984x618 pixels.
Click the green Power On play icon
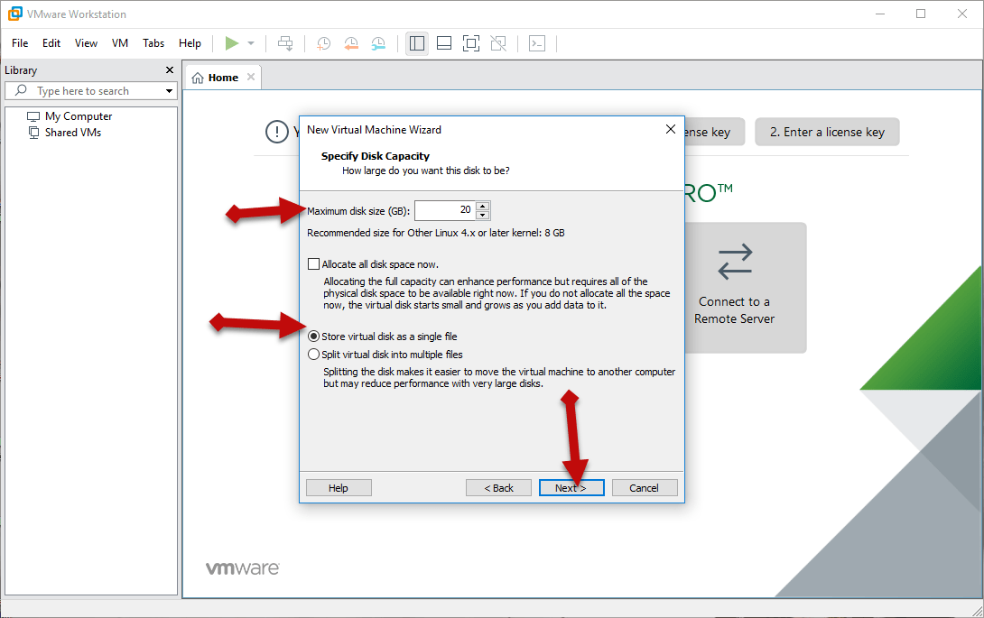(232, 43)
